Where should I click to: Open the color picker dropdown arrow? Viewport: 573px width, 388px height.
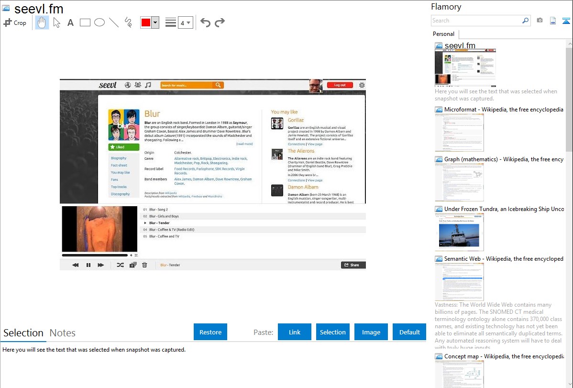(x=155, y=22)
